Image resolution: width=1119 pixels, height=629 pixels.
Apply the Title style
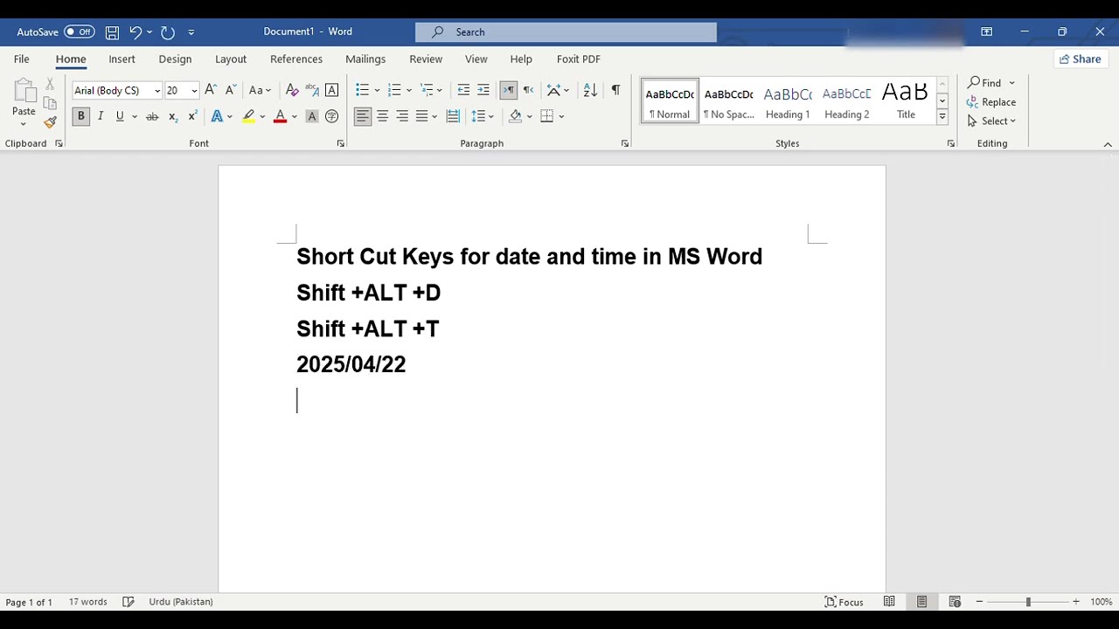(x=906, y=101)
